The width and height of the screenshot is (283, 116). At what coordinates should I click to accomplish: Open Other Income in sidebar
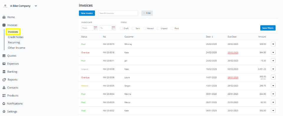pyautogui.click(x=17, y=48)
